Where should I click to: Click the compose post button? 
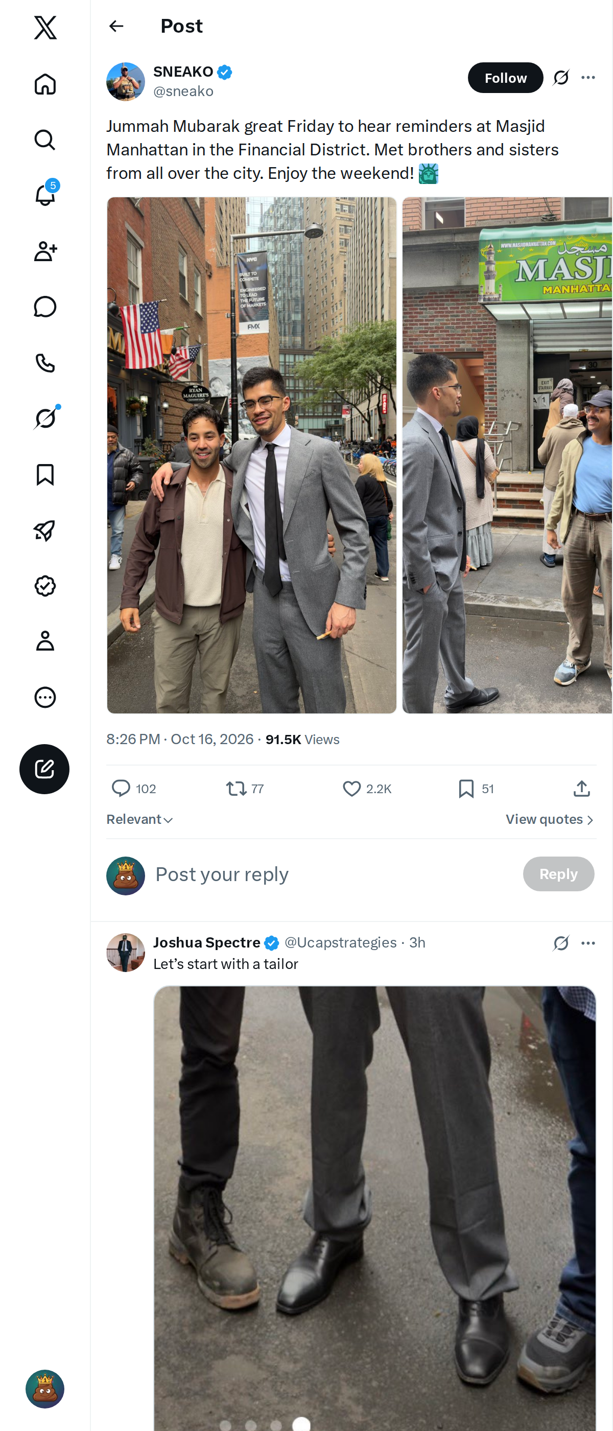(x=44, y=769)
